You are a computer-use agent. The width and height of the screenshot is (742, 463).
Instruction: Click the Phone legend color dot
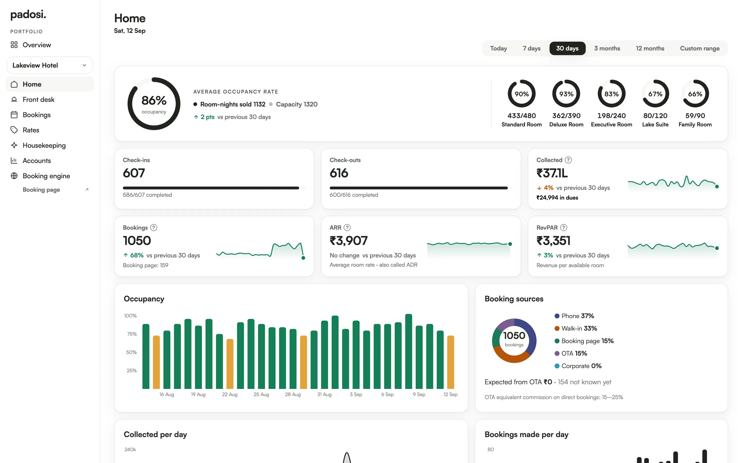557,316
